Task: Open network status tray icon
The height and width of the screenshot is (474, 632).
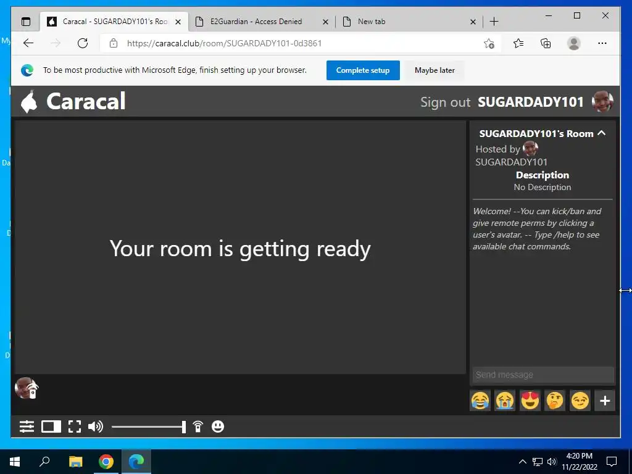Action: coord(538,462)
